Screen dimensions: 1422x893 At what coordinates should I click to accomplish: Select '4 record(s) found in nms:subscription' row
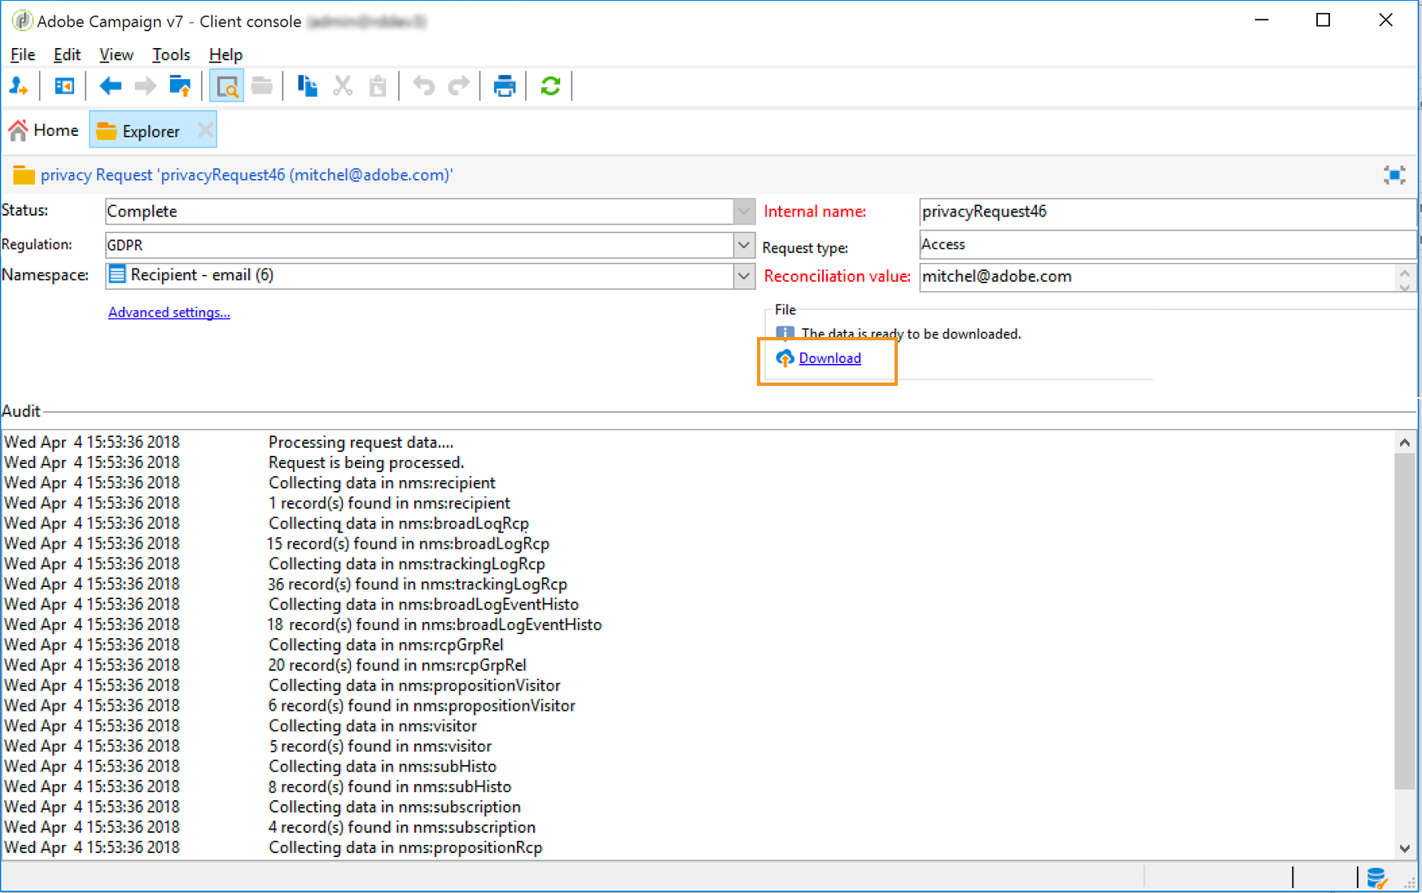click(698, 827)
